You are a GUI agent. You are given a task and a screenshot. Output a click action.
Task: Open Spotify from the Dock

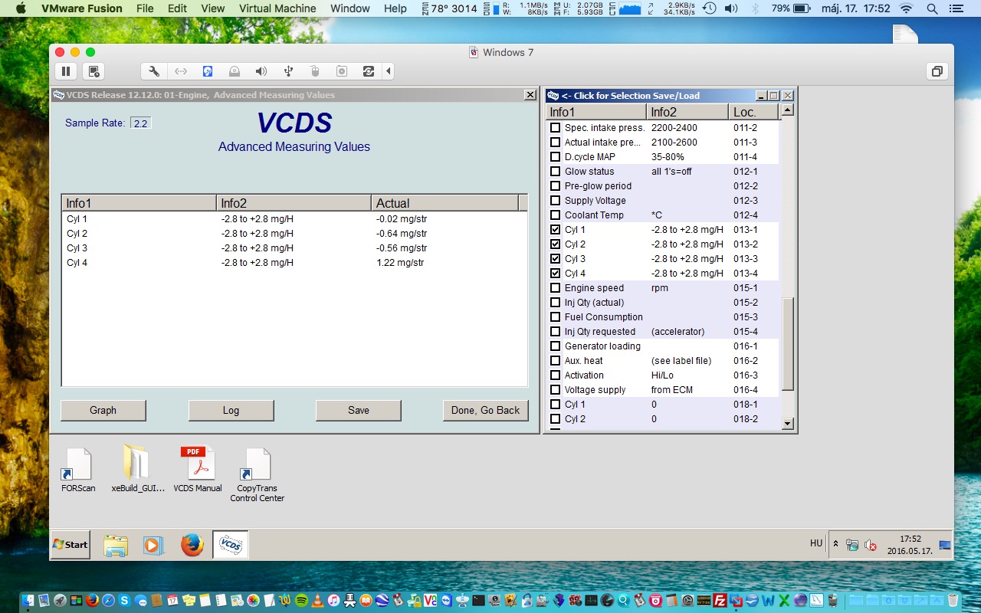point(301,601)
